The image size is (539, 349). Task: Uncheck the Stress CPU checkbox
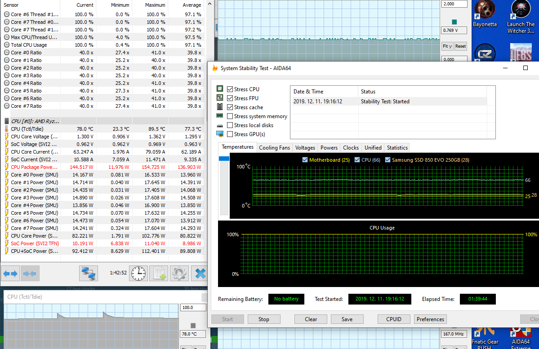230,89
